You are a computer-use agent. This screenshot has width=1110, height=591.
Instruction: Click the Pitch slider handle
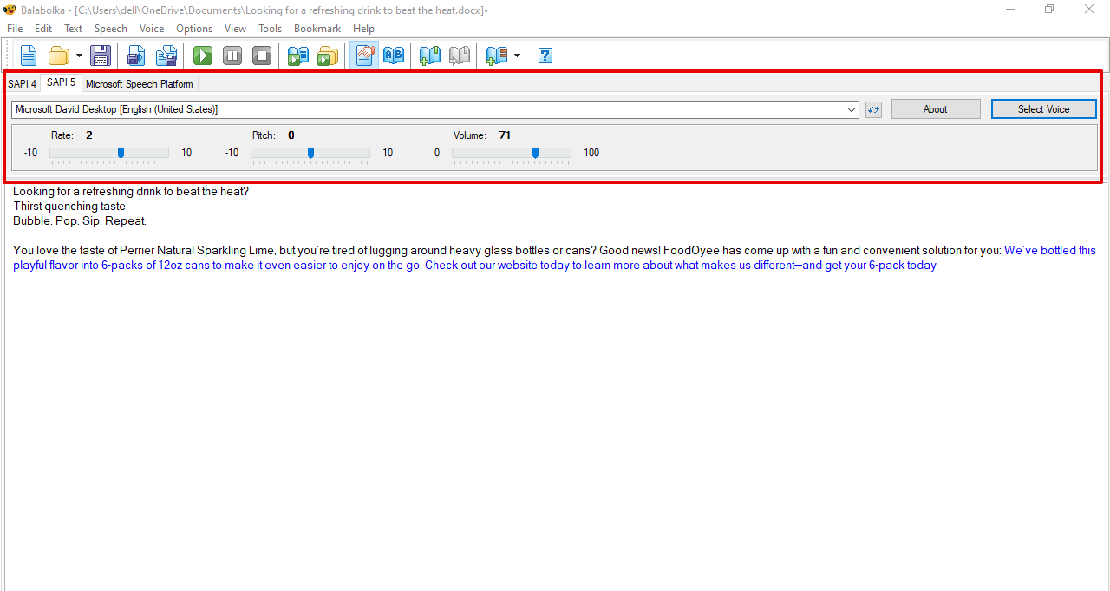coord(310,153)
